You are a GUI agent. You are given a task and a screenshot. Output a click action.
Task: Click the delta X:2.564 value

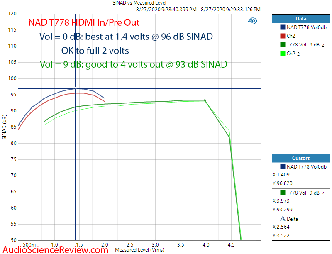point(281,227)
